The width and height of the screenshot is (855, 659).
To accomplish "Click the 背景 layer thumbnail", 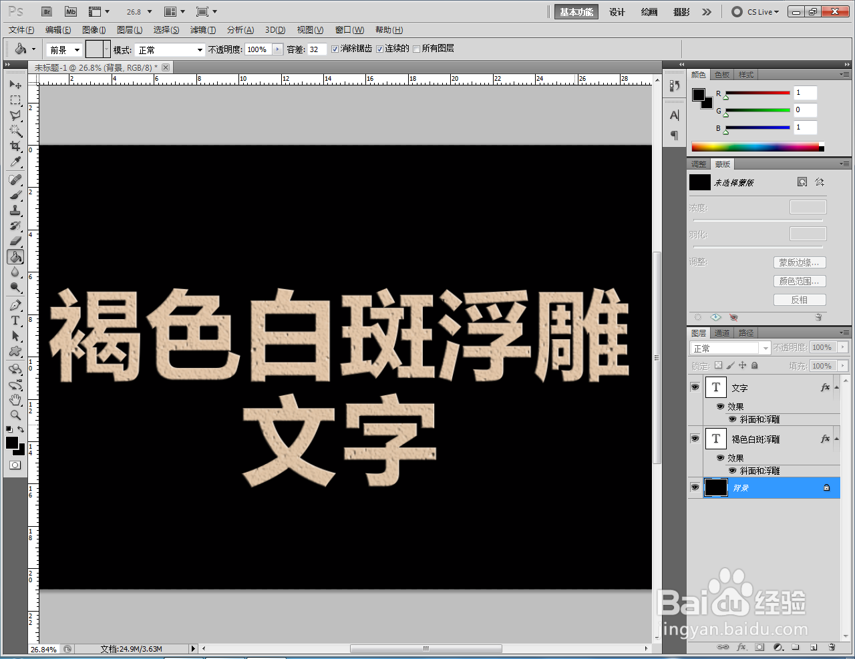I will click(x=715, y=487).
